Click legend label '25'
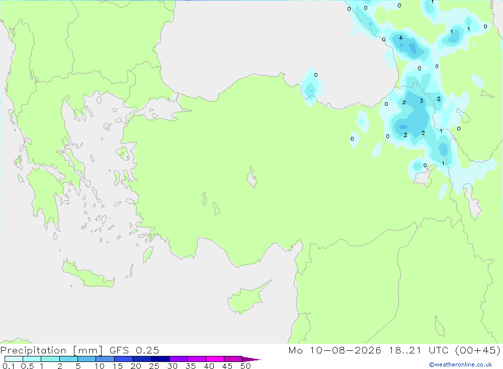 (154, 366)
